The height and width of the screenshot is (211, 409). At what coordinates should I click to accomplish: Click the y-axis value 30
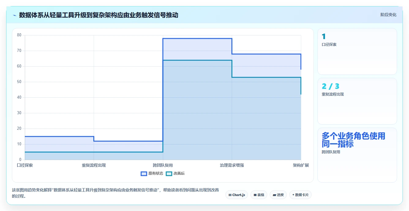click(x=19, y=113)
